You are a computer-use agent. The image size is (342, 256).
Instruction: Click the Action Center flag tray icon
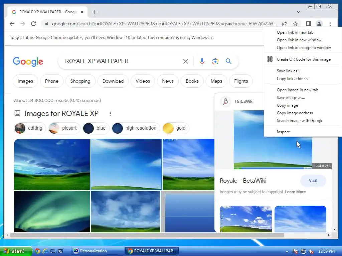tap(295, 251)
